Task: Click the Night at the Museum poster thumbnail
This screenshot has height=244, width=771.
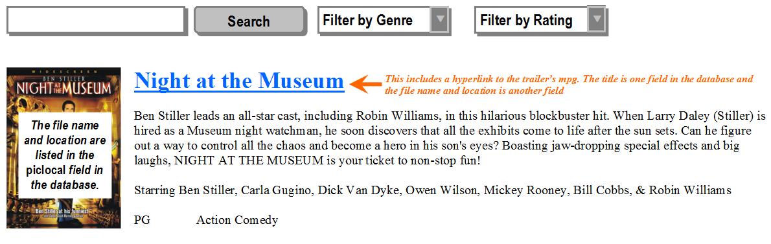Action: pos(63,148)
